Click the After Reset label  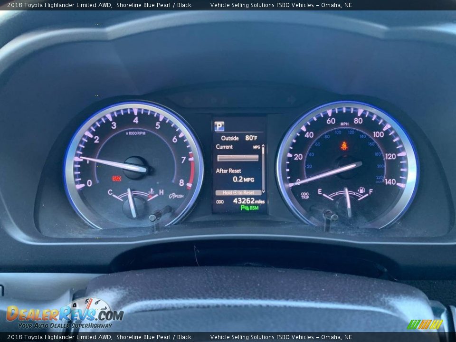[228, 171]
